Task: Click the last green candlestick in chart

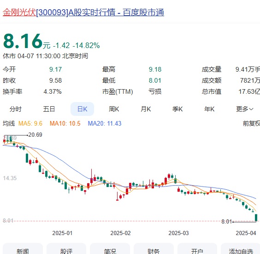Action: tap(256, 218)
